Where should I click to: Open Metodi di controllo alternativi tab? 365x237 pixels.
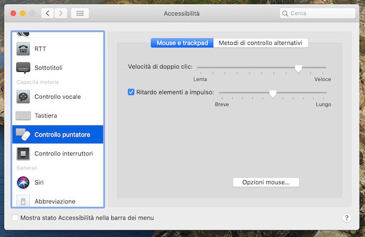coord(260,43)
